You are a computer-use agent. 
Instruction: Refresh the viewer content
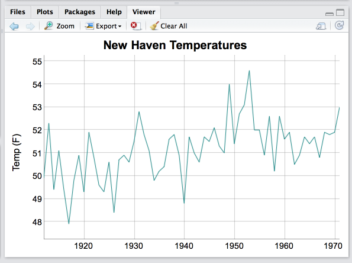pos(339,25)
